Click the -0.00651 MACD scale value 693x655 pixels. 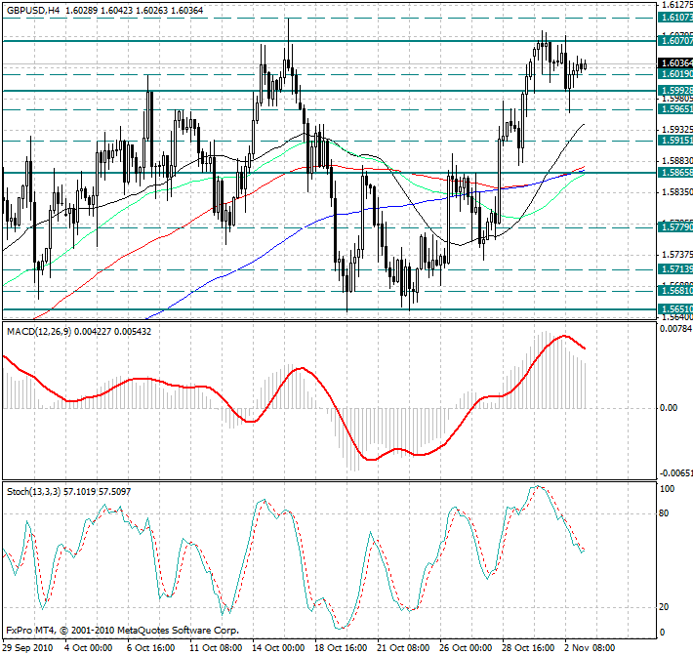tap(675, 473)
